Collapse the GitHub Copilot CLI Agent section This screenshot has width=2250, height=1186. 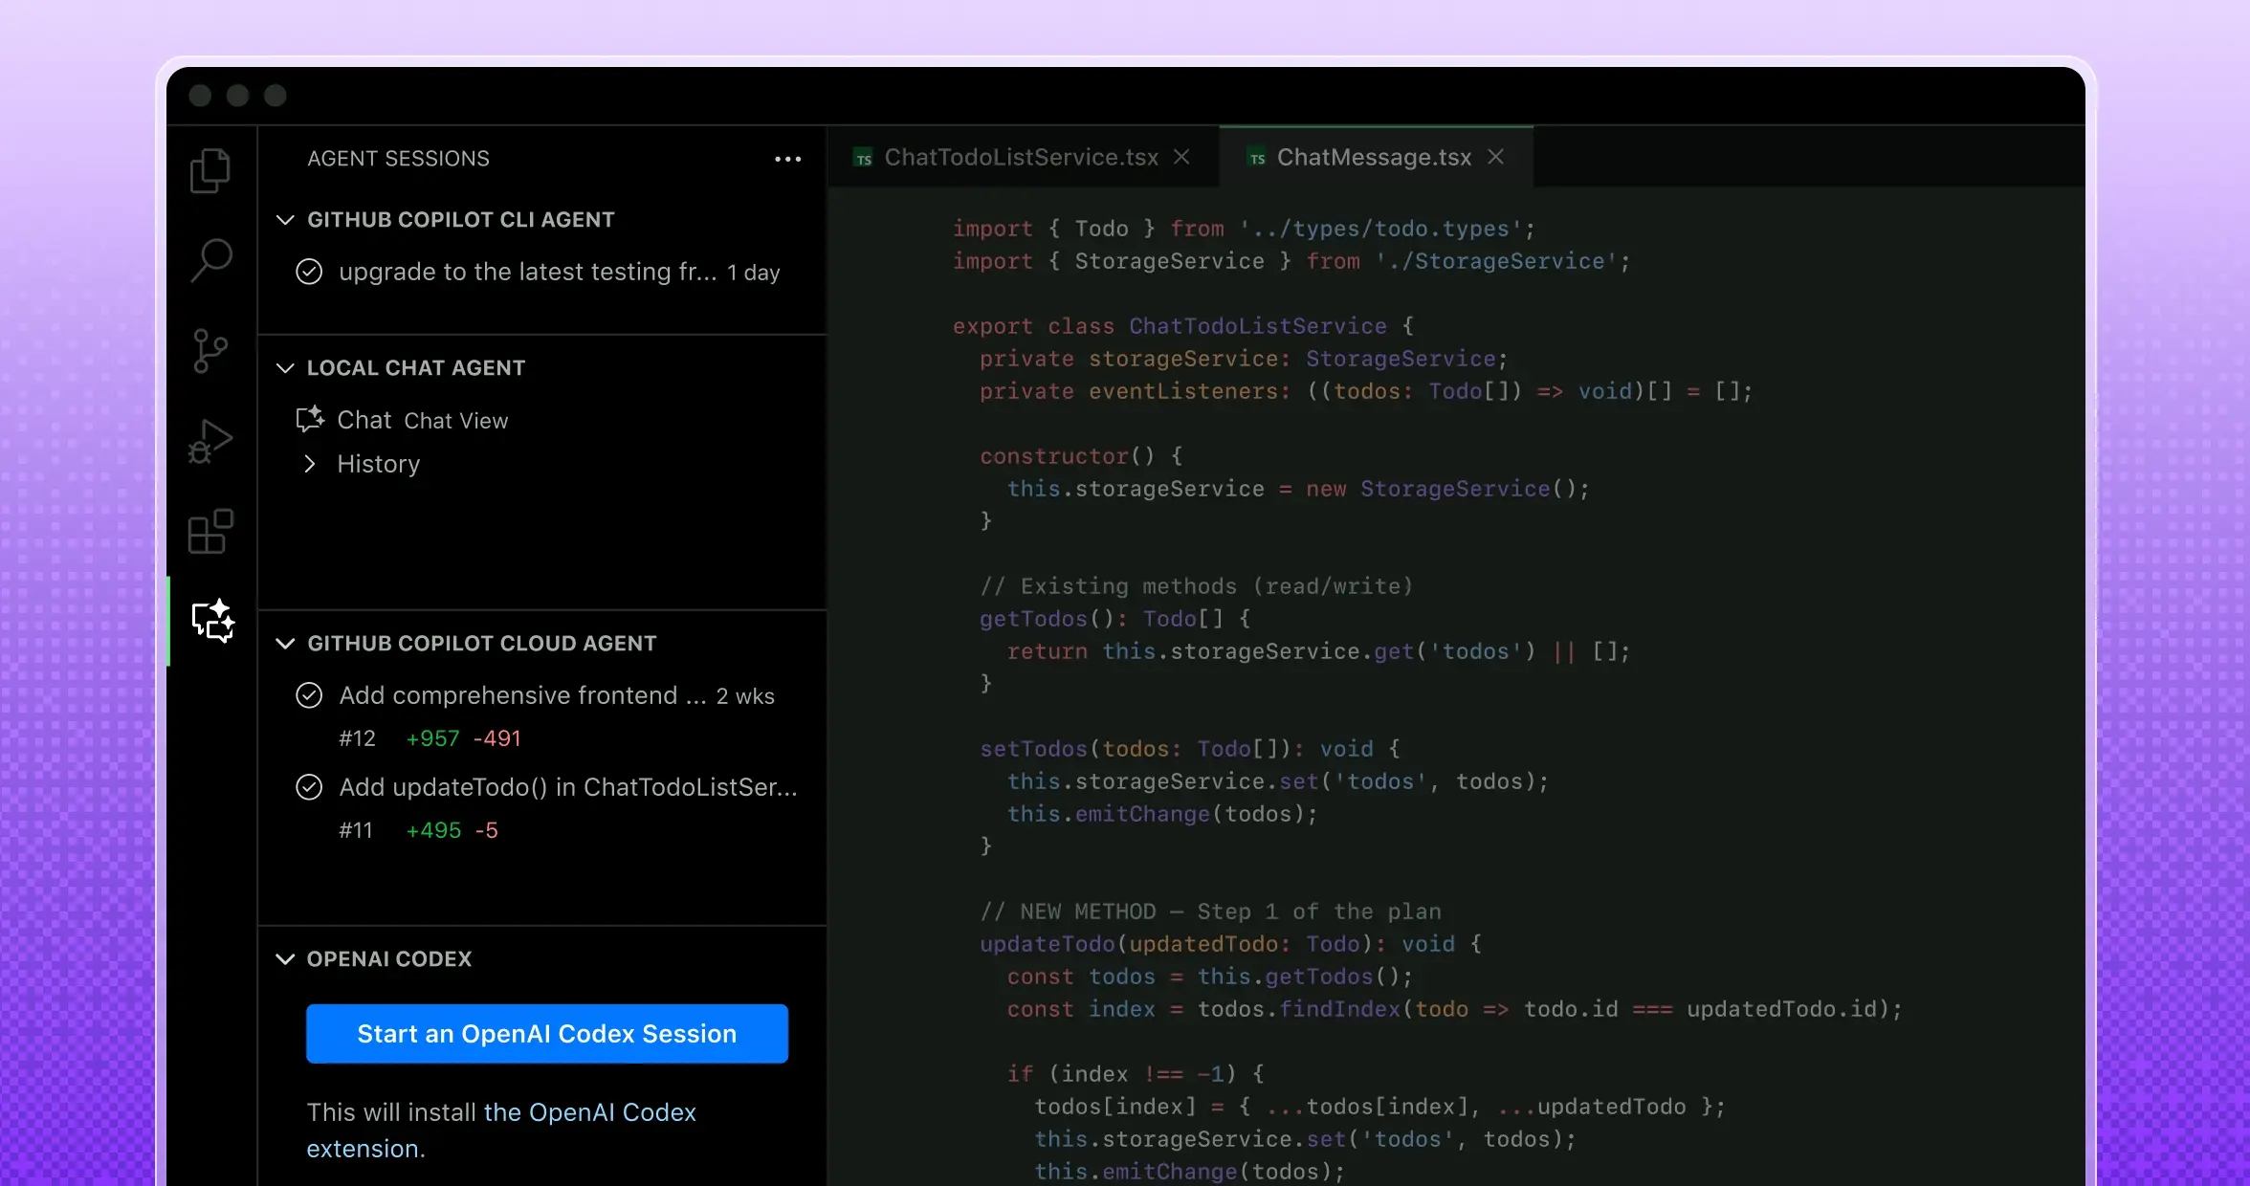point(285,220)
